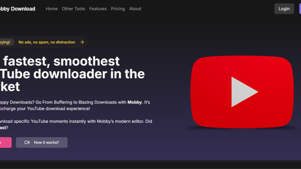Click the bold Mobby text in the description
301x169 pixels.
(x=135, y=102)
